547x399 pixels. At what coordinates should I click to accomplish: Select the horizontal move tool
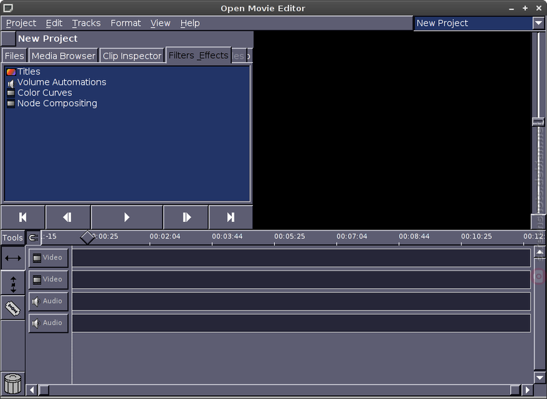pyautogui.click(x=13, y=258)
